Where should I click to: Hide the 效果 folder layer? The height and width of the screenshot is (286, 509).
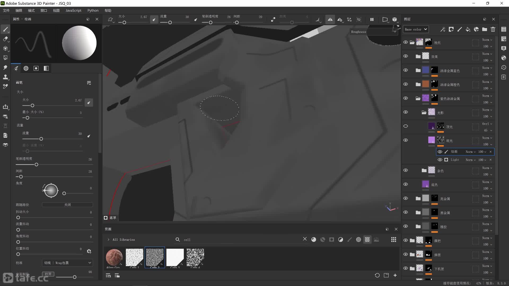(406, 56)
